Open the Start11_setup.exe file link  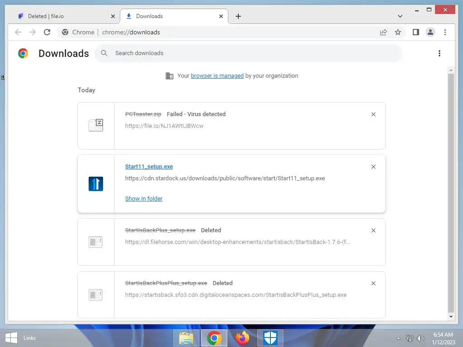coord(149,167)
